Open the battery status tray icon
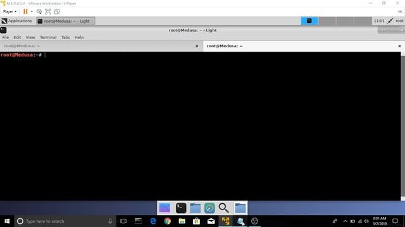The image size is (405, 227). [x=352, y=221]
